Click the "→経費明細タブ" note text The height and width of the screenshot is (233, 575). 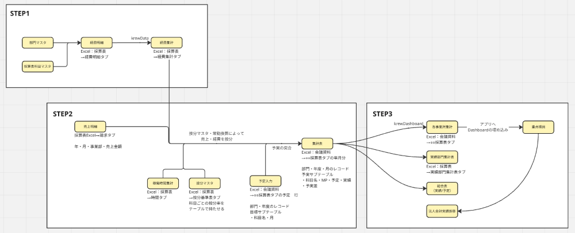[x=95, y=57]
